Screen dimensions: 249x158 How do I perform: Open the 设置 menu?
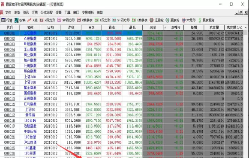[x=58, y=12]
